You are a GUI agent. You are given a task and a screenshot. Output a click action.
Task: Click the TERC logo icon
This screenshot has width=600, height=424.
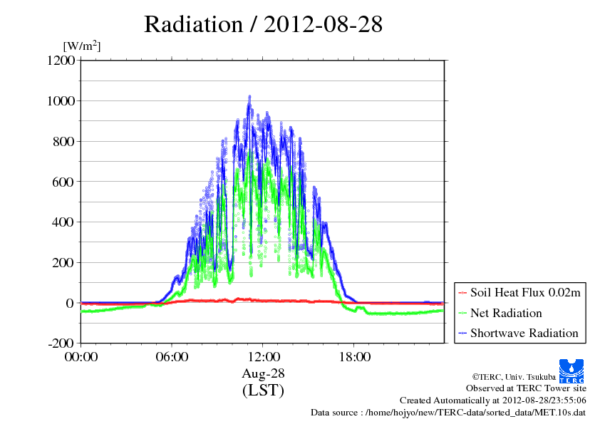tap(571, 371)
